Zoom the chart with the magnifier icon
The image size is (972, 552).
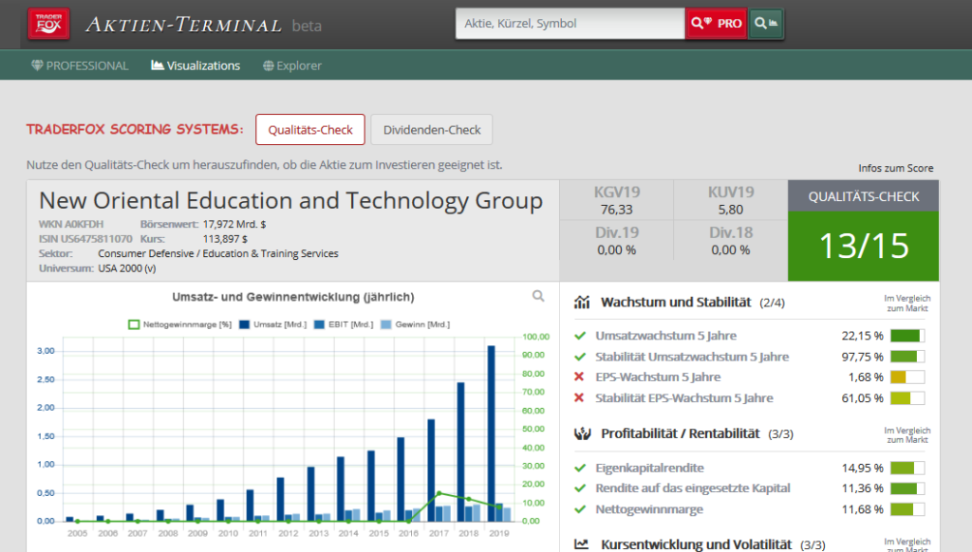(x=538, y=296)
